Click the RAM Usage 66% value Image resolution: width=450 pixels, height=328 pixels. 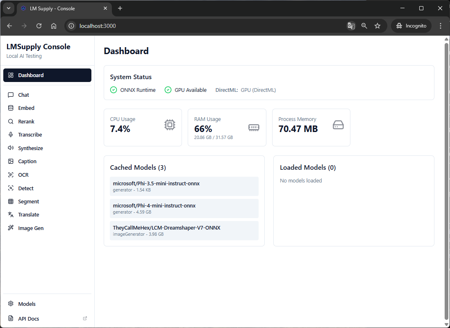click(x=203, y=129)
